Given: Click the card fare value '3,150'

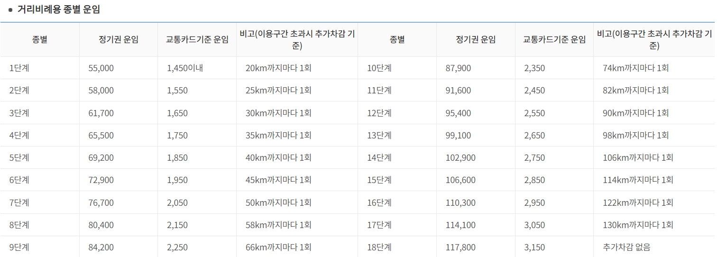Looking at the screenshot, I should point(534,248).
